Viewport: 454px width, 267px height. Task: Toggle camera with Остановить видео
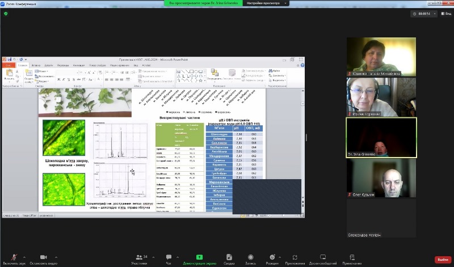pos(43,257)
